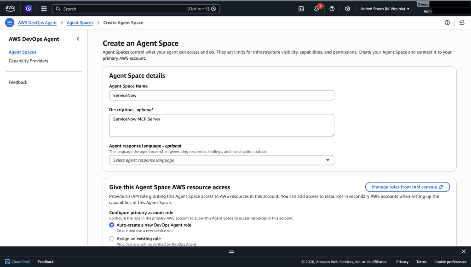
Task: Click the Create an Agent Space title
Action: point(141,43)
